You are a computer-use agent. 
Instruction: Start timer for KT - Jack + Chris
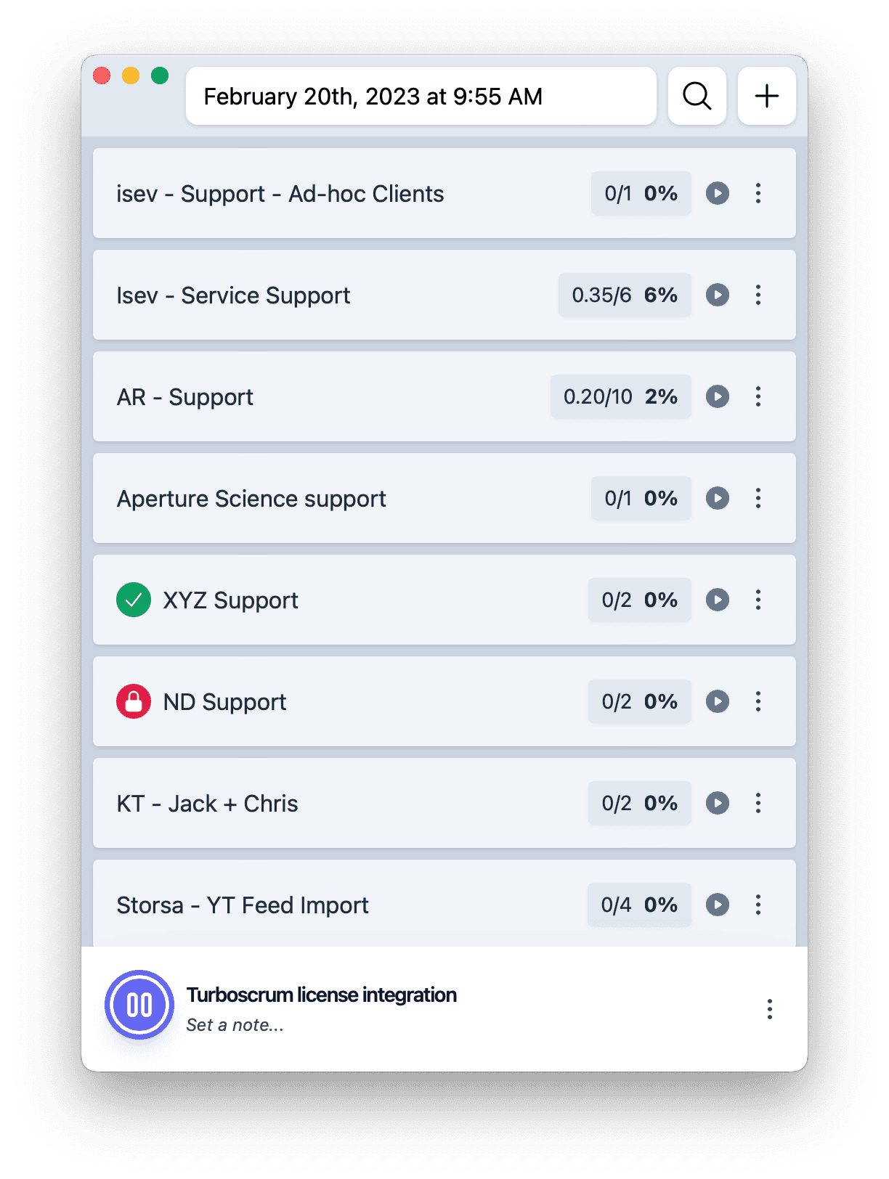(x=718, y=803)
